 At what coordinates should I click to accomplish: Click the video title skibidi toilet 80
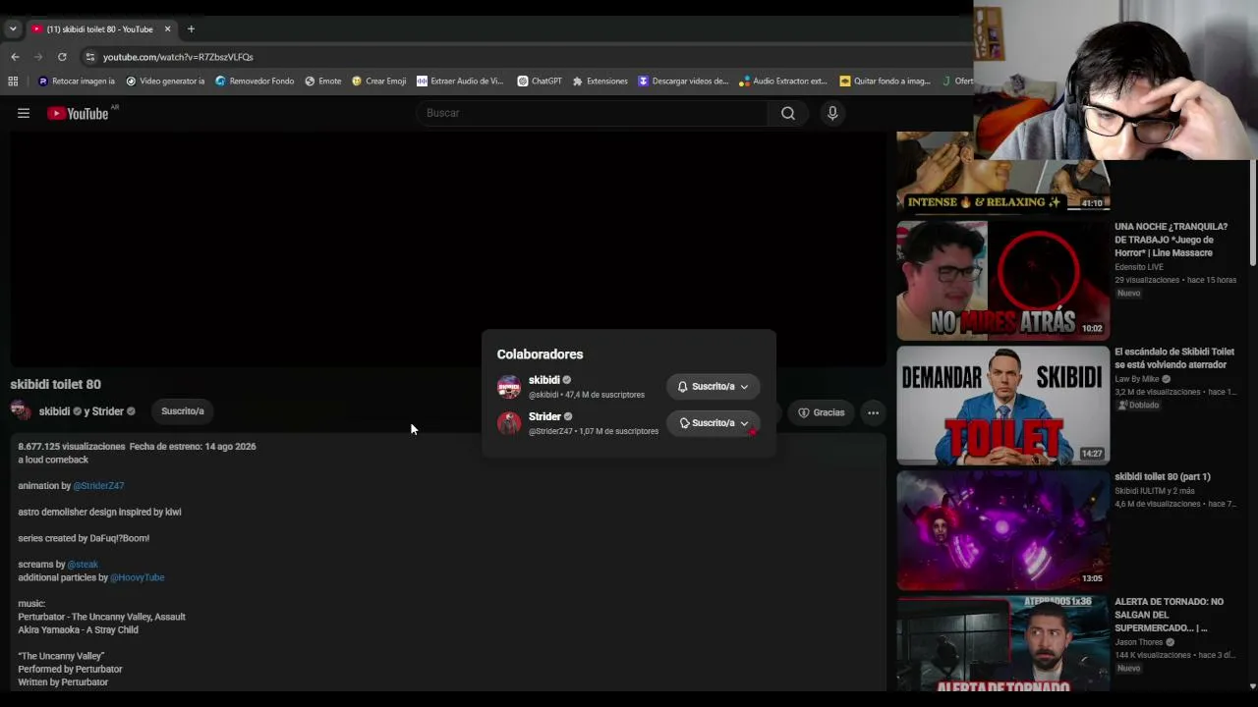point(56,384)
